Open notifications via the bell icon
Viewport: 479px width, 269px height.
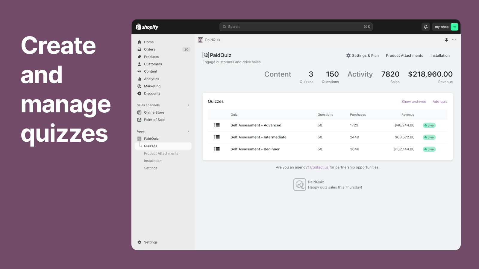coord(425,27)
